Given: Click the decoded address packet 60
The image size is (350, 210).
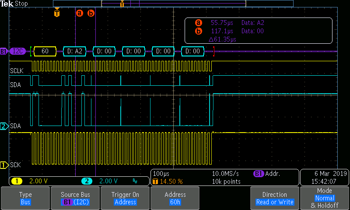Looking at the screenshot, I should (45, 51).
